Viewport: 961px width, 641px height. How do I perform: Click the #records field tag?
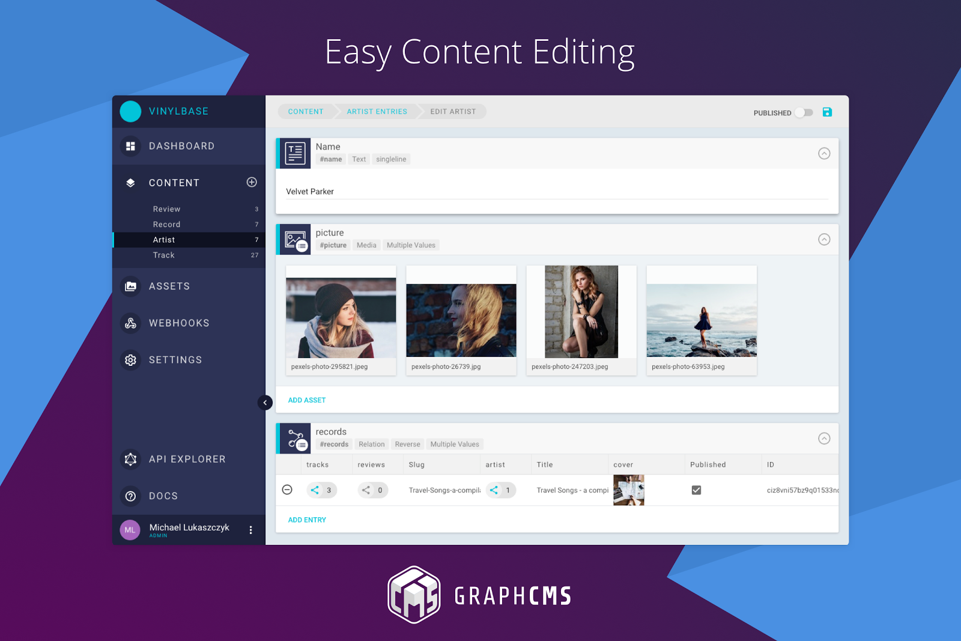tap(334, 445)
